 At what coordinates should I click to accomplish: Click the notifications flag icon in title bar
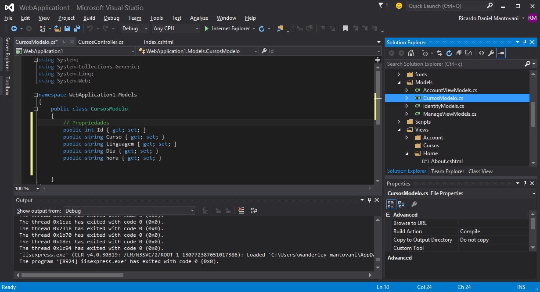click(381, 5)
